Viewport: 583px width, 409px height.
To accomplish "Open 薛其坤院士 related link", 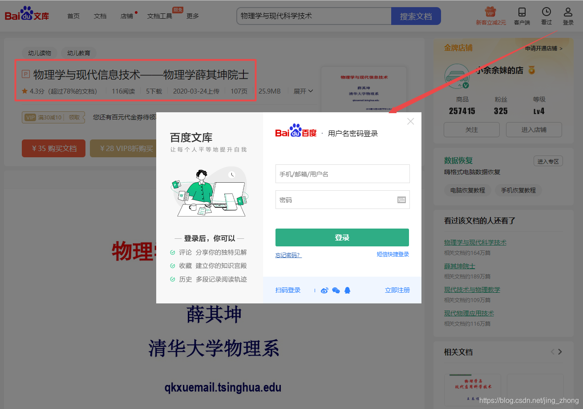I will (x=460, y=266).
